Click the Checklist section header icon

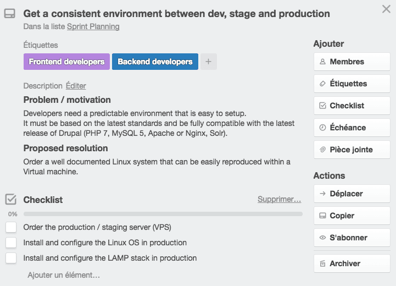click(10, 200)
